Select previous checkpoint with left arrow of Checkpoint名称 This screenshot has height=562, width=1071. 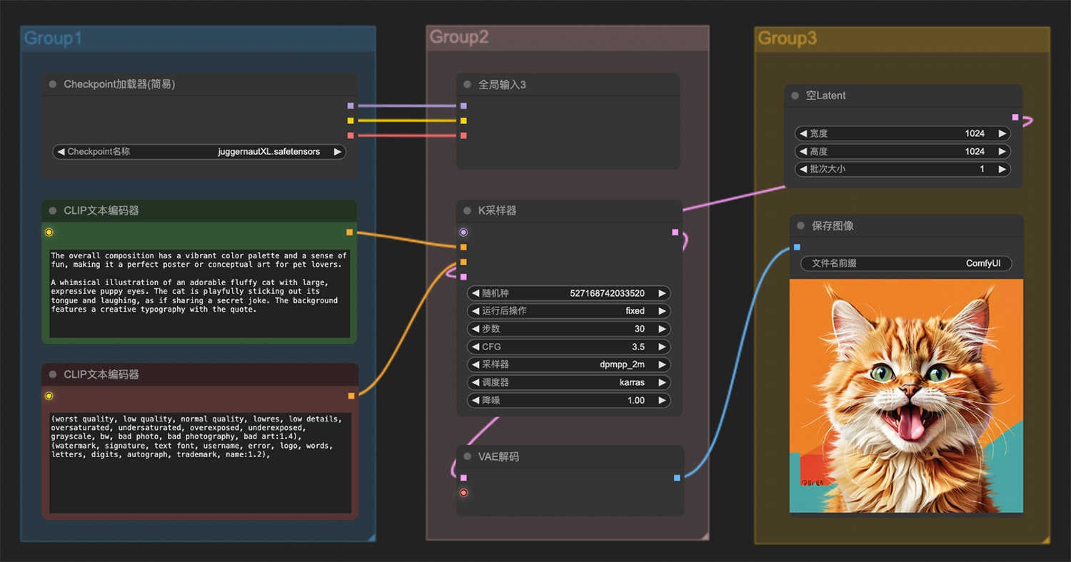(61, 152)
